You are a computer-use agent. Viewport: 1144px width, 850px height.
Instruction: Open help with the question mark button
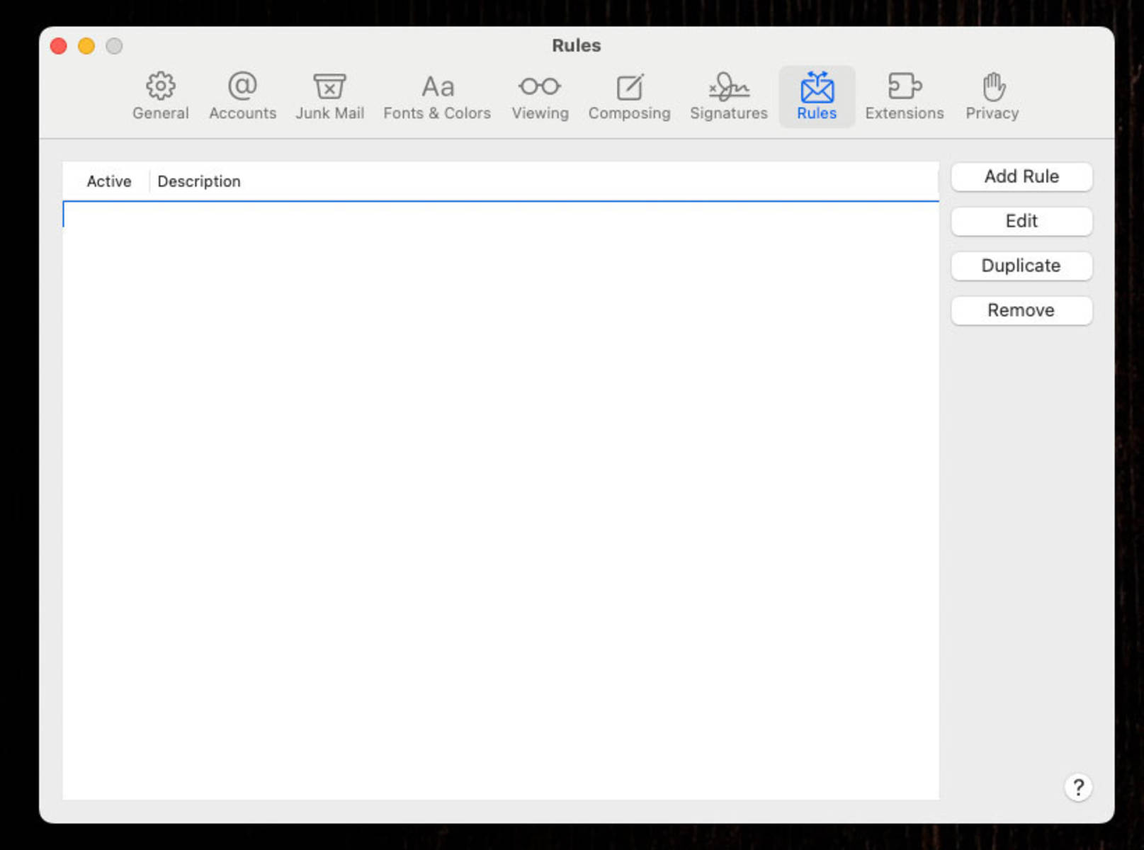(1078, 787)
